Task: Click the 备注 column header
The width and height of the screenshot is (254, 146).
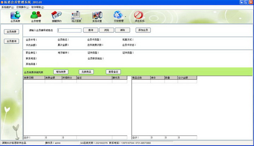Action: click(94, 78)
